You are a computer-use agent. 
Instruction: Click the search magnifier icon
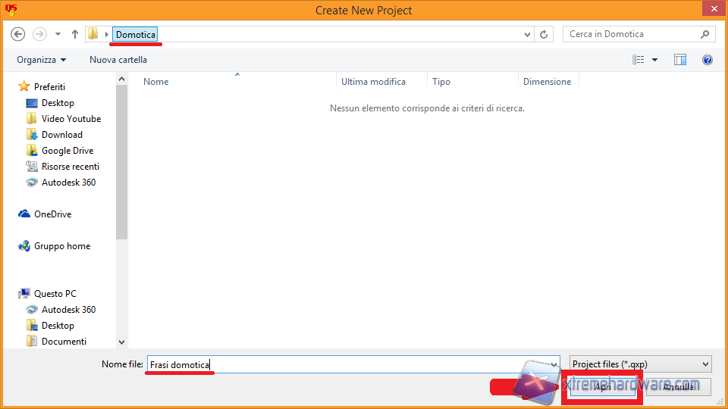[x=704, y=34]
